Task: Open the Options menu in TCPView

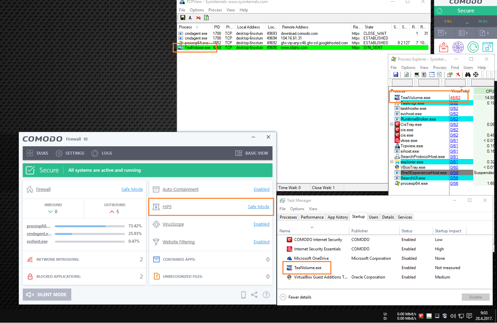Action: click(197, 10)
